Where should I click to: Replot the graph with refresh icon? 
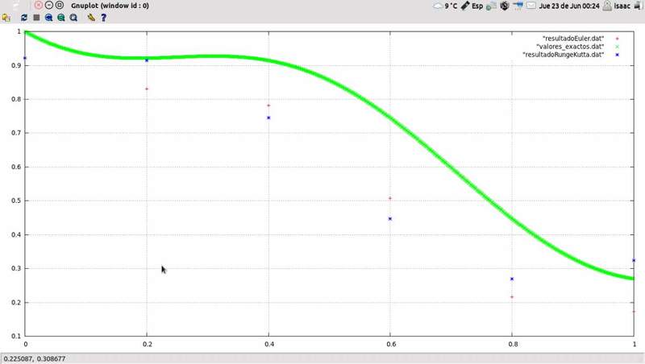24,18
